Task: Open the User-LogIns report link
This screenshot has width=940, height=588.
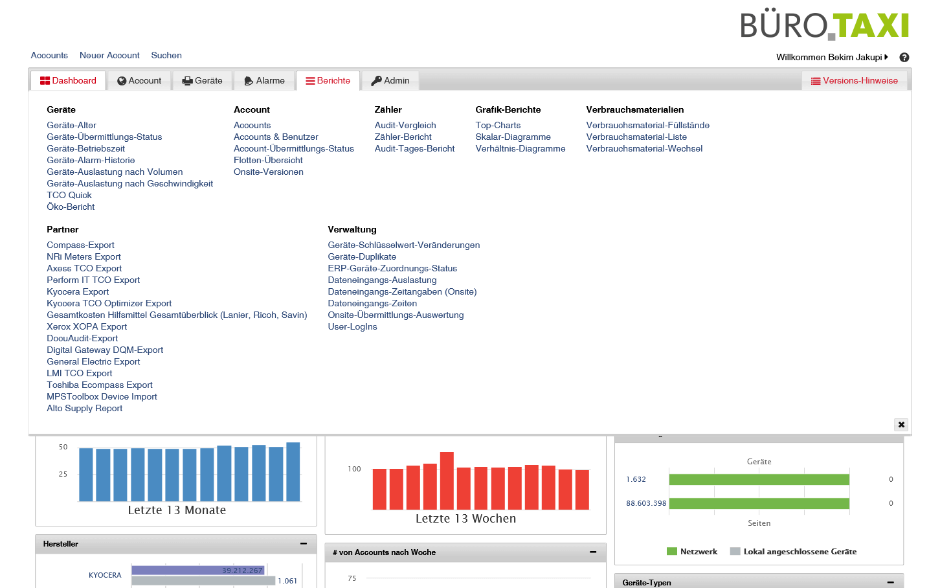Action: 352,327
